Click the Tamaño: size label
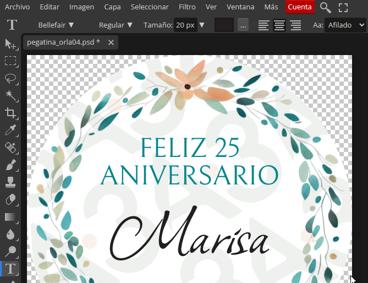Screen dimensions: 368x283 [x=158, y=25]
